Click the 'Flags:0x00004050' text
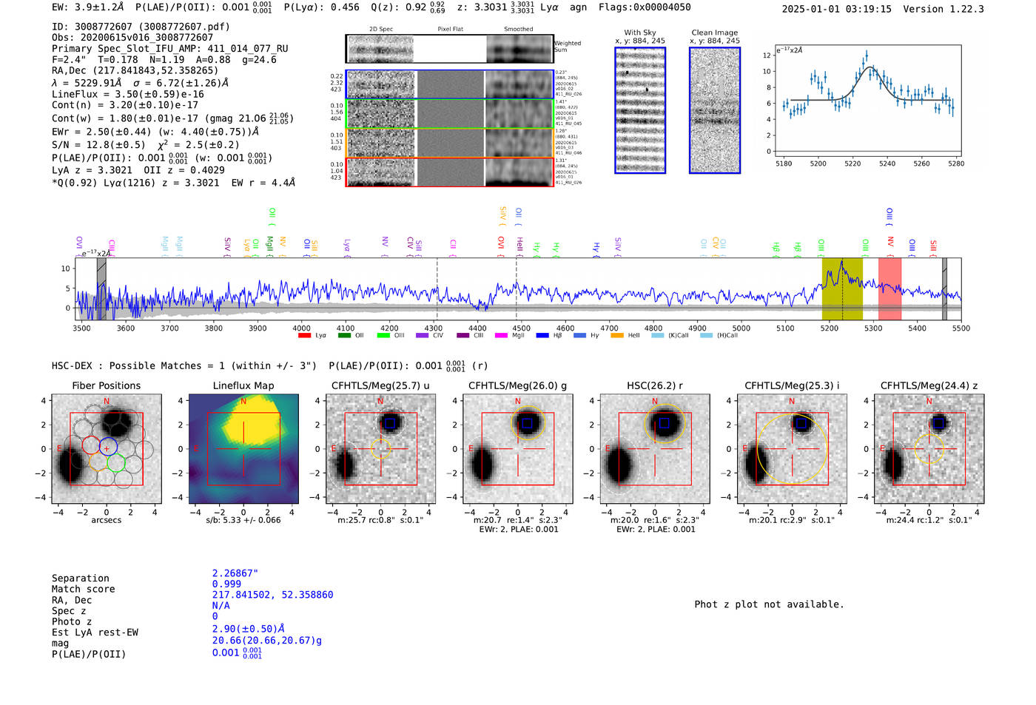 click(645, 7)
